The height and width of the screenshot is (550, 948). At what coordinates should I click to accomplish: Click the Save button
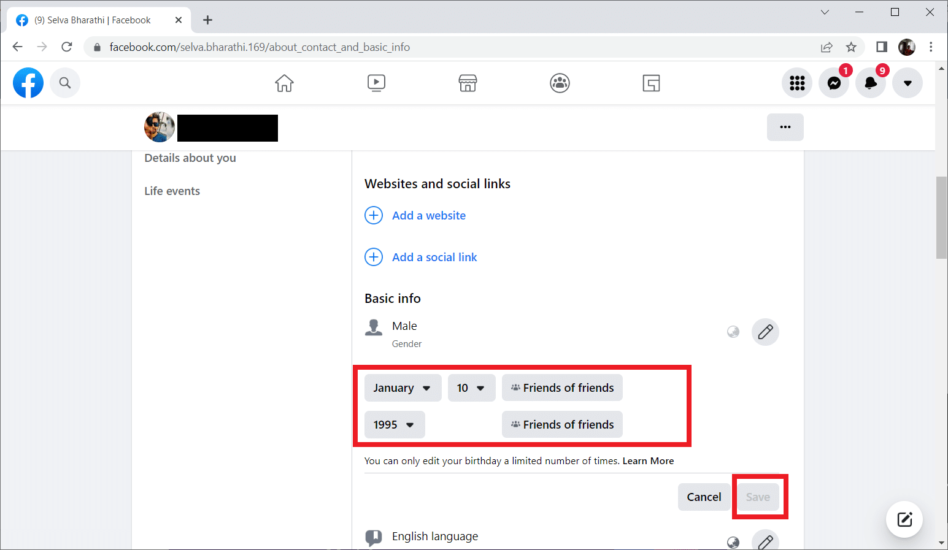coord(758,497)
